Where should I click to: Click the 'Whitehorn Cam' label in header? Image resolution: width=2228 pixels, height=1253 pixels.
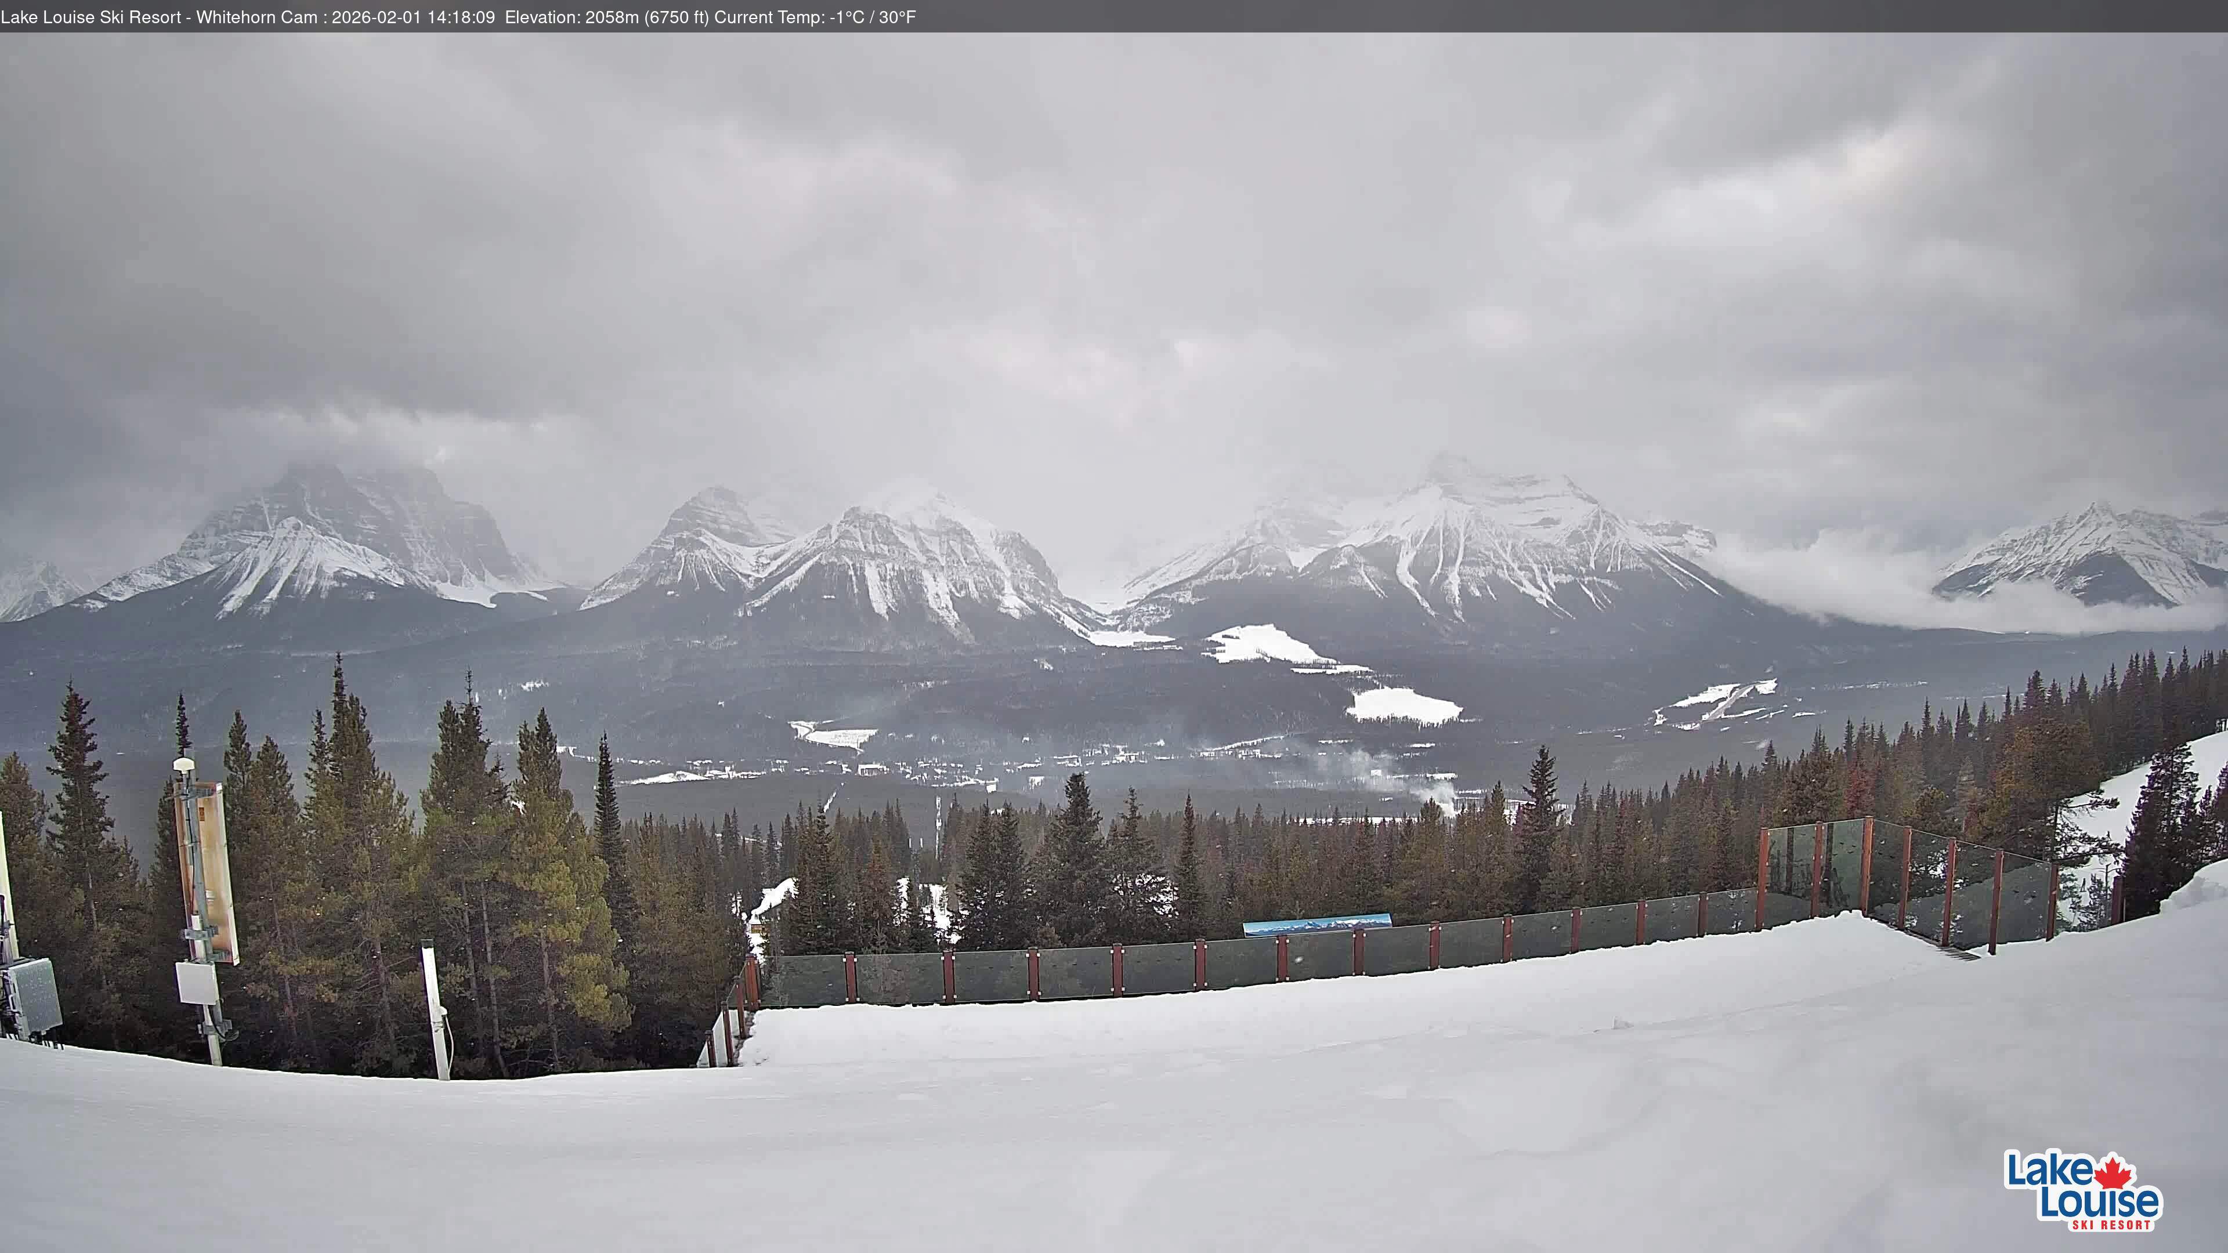coord(256,17)
